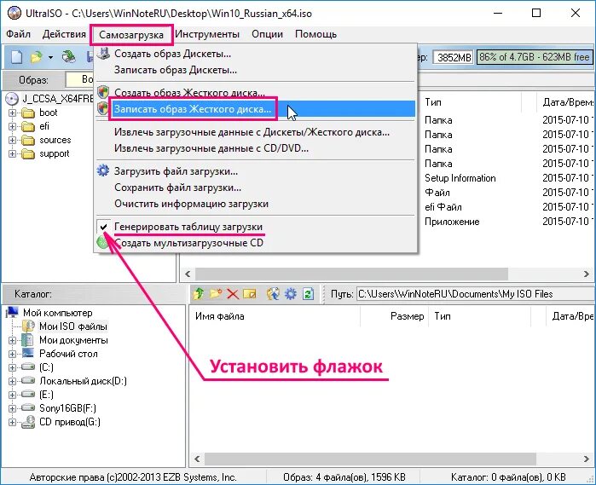The image size is (596, 485).
Task: Expand the Локальный диск(D:) node
Action: (12, 381)
